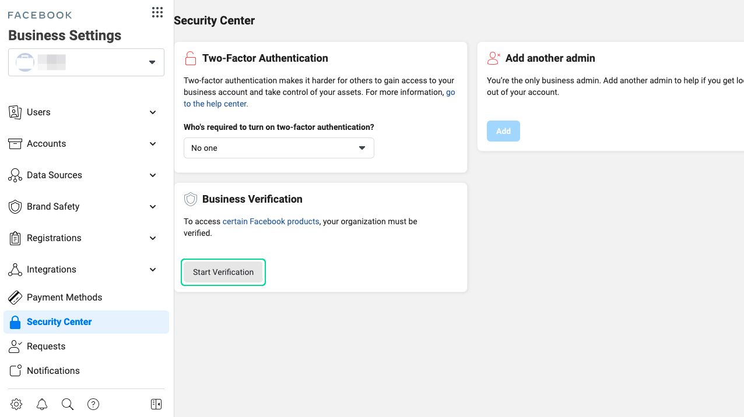Expand the Accounts section
The image size is (744, 417).
pos(83,144)
